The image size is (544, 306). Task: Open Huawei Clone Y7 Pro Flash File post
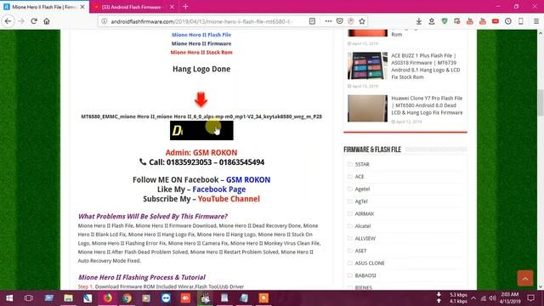(x=427, y=105)
